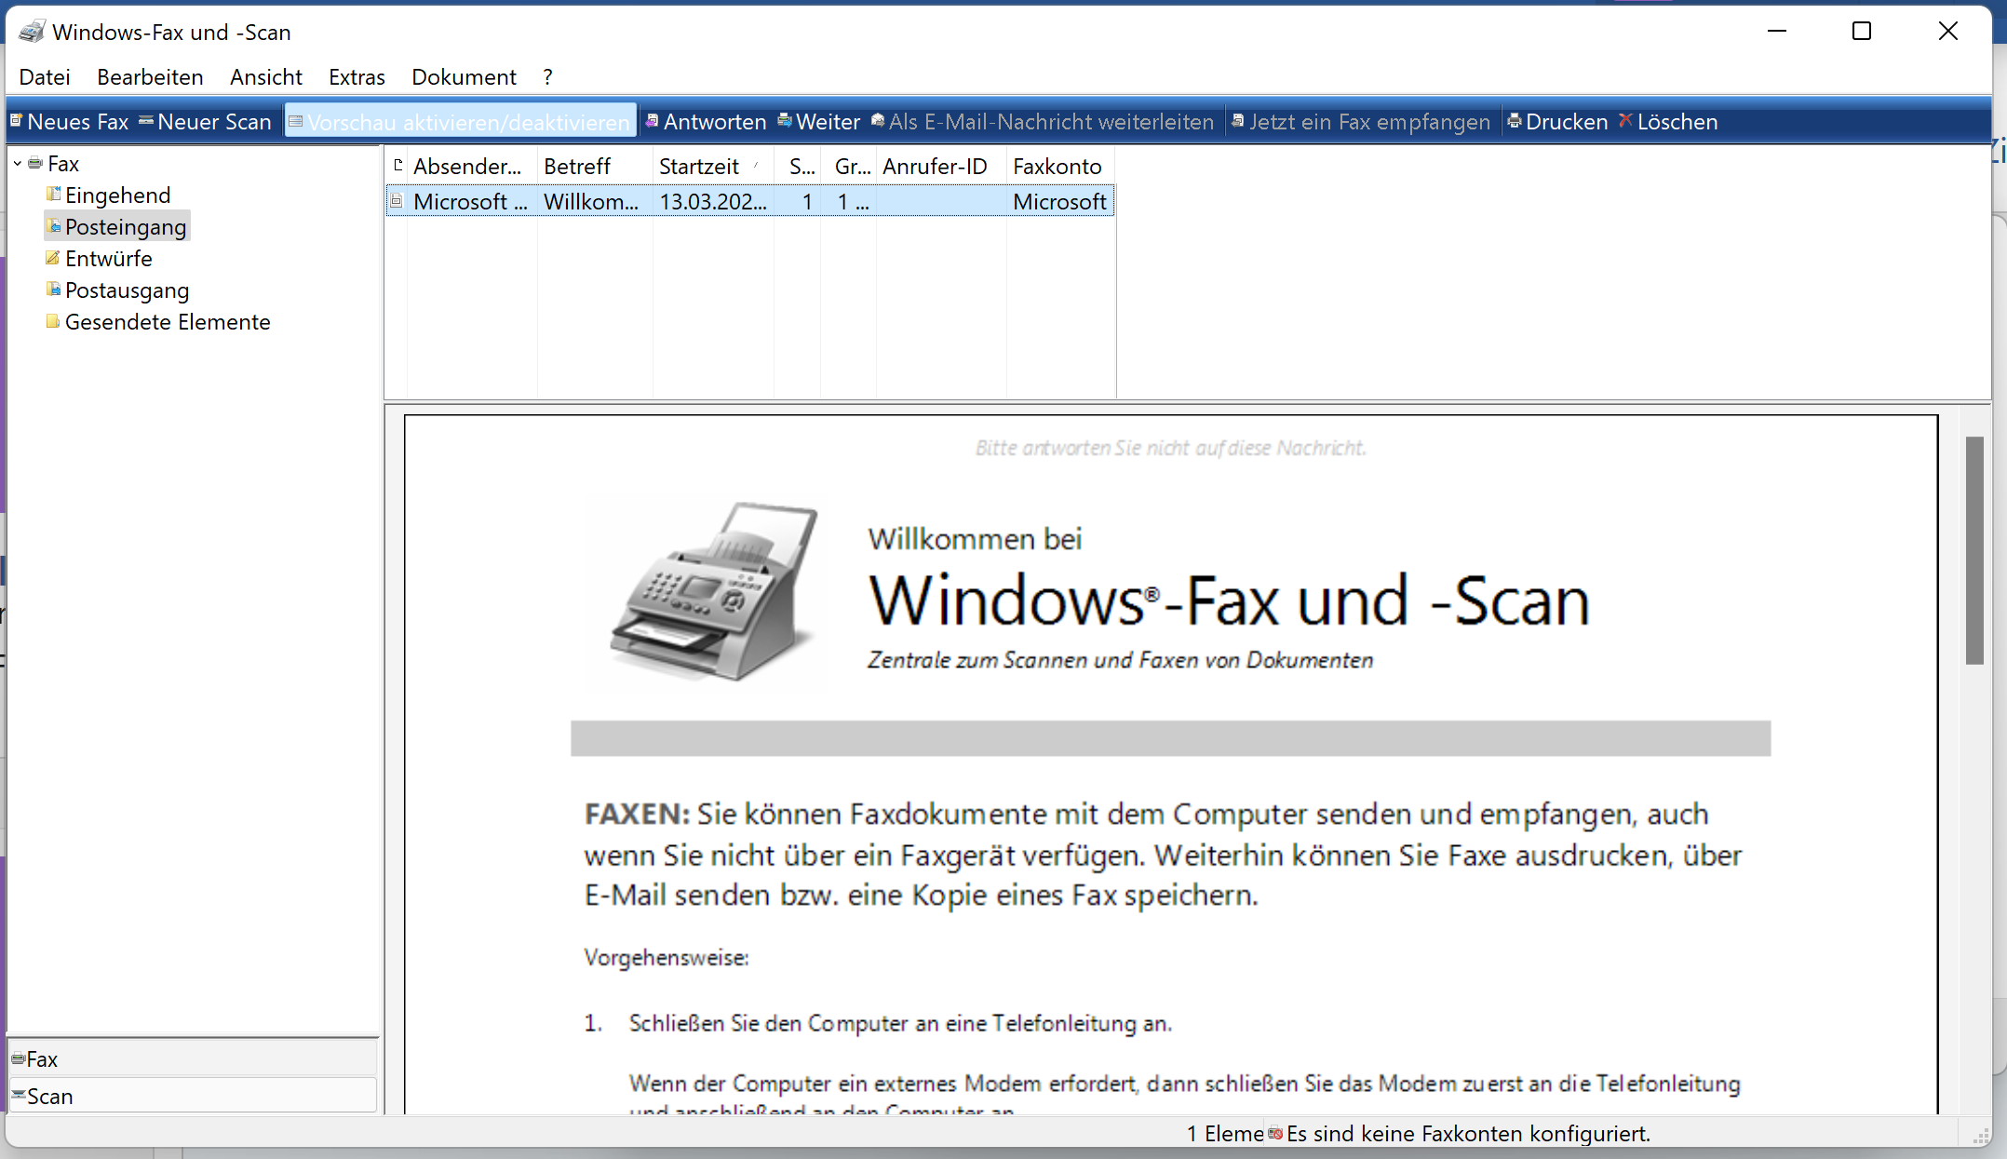Click the Neuer Scan toolbar icon

click(x=146, y=121)
